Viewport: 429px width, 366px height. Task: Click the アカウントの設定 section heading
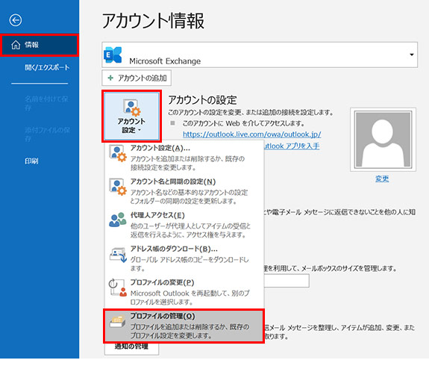(x=202, y=100)
